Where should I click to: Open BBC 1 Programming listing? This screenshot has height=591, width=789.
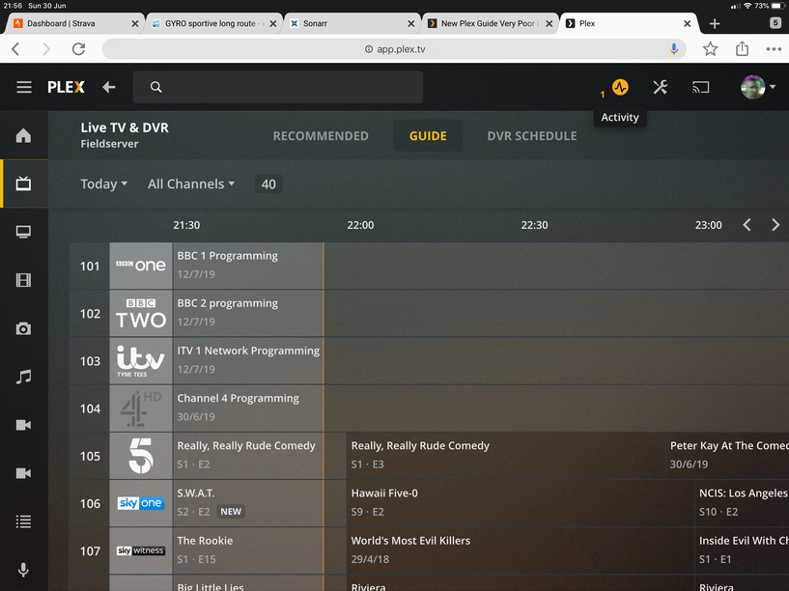point(248,266)
